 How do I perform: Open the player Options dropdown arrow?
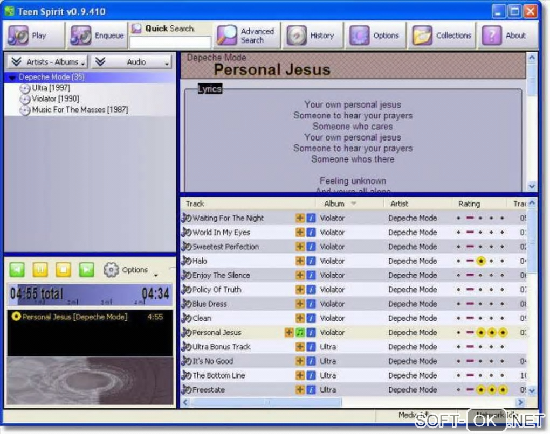(156, 275)
